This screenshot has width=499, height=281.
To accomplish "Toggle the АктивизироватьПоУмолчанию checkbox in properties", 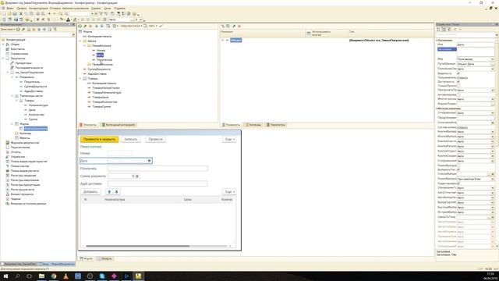I will (458, 94).
